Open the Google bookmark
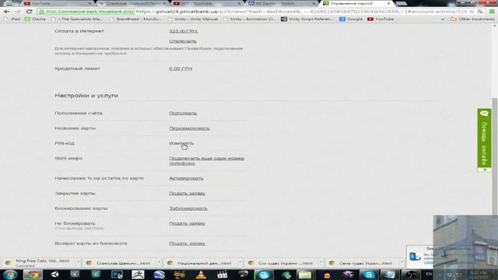 click(x=351, y=19)
